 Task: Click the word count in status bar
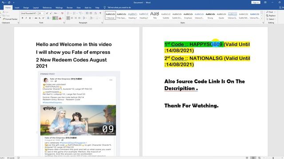(x=11, y=158)
